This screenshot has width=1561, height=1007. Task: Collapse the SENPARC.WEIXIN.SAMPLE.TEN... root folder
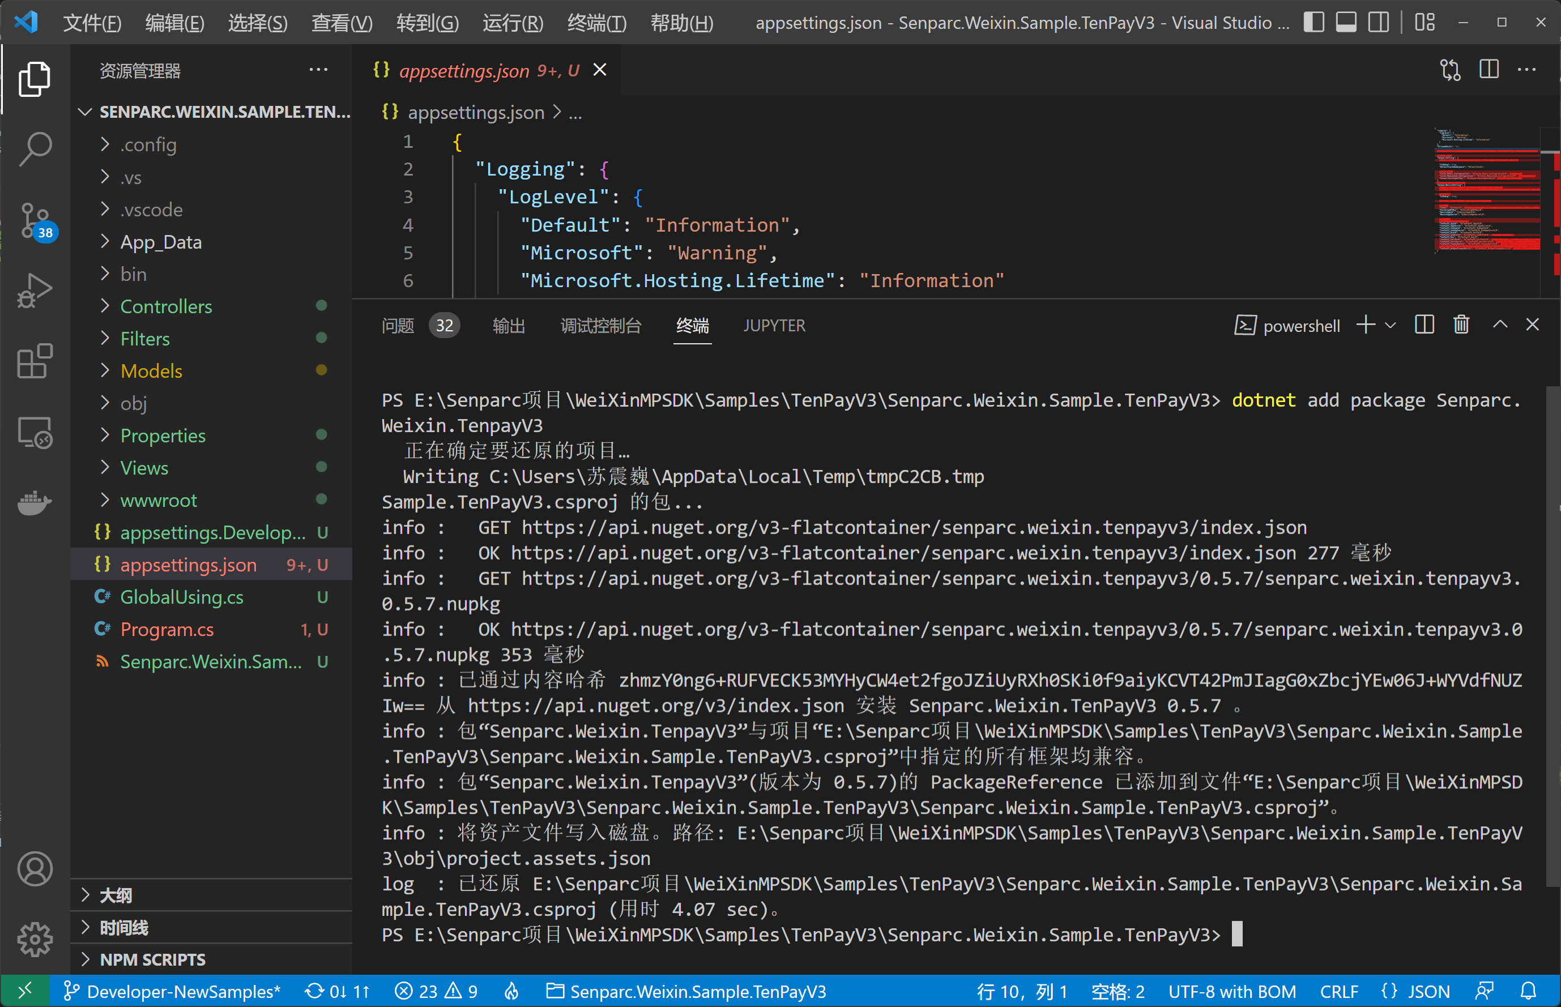(211, 112)
